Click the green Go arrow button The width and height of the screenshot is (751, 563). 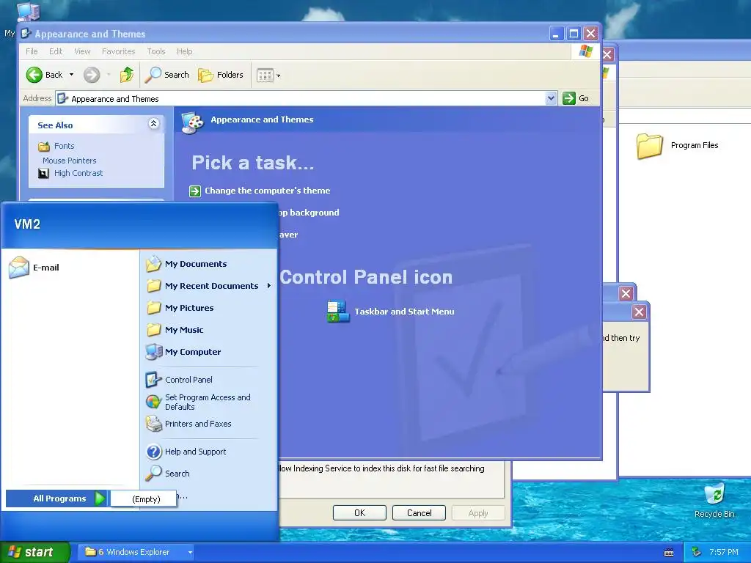point(569,98)
